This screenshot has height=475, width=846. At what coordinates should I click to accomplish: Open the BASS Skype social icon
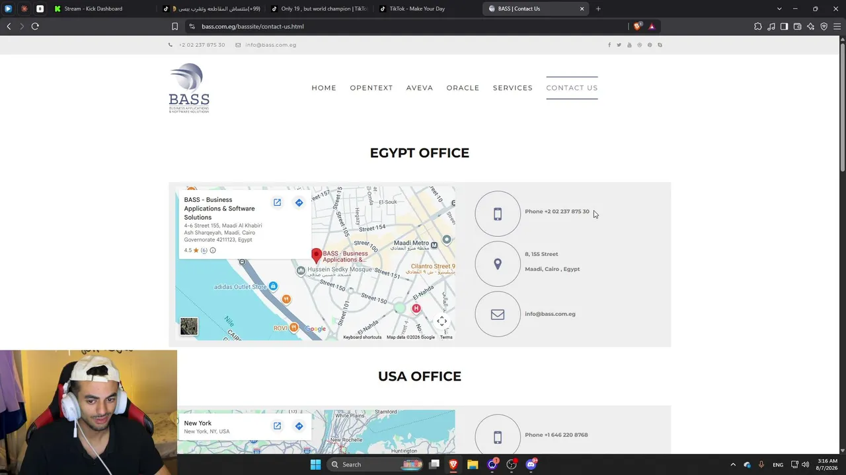coord(660,45)
